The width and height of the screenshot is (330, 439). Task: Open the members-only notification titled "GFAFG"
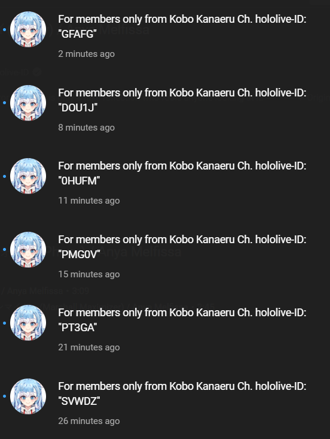[182, 26]
